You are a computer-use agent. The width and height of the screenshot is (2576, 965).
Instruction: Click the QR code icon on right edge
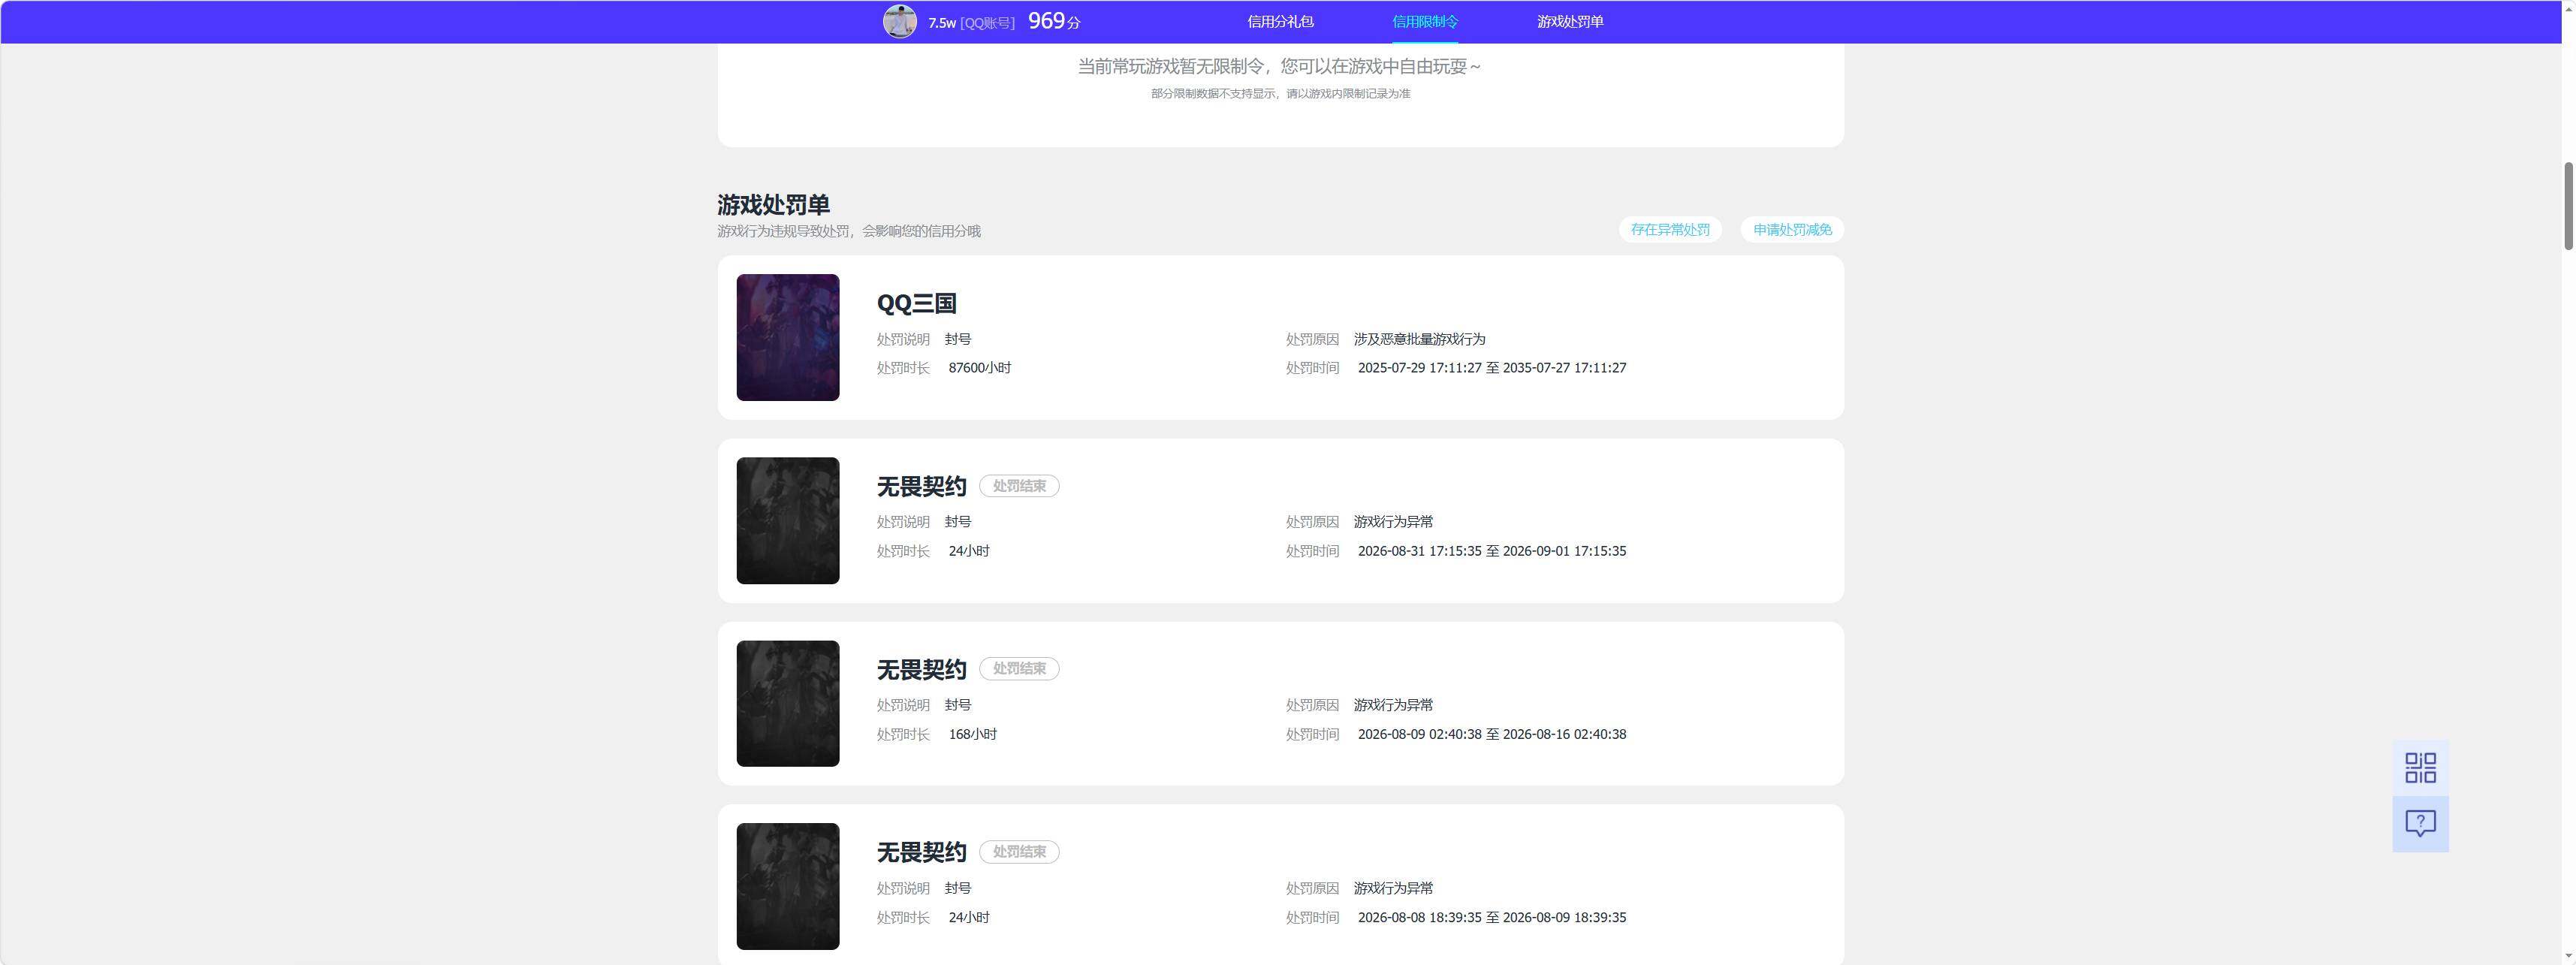click(x=2420, y=768)
